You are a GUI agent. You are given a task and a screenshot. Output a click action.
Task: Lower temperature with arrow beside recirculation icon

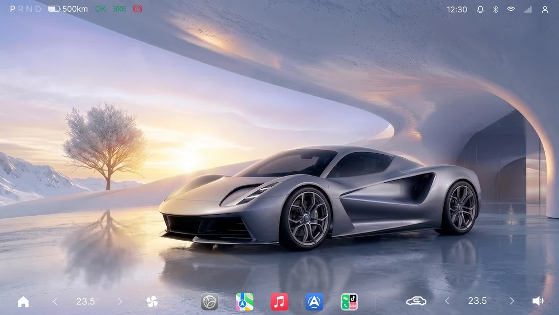tap(447, 301)
